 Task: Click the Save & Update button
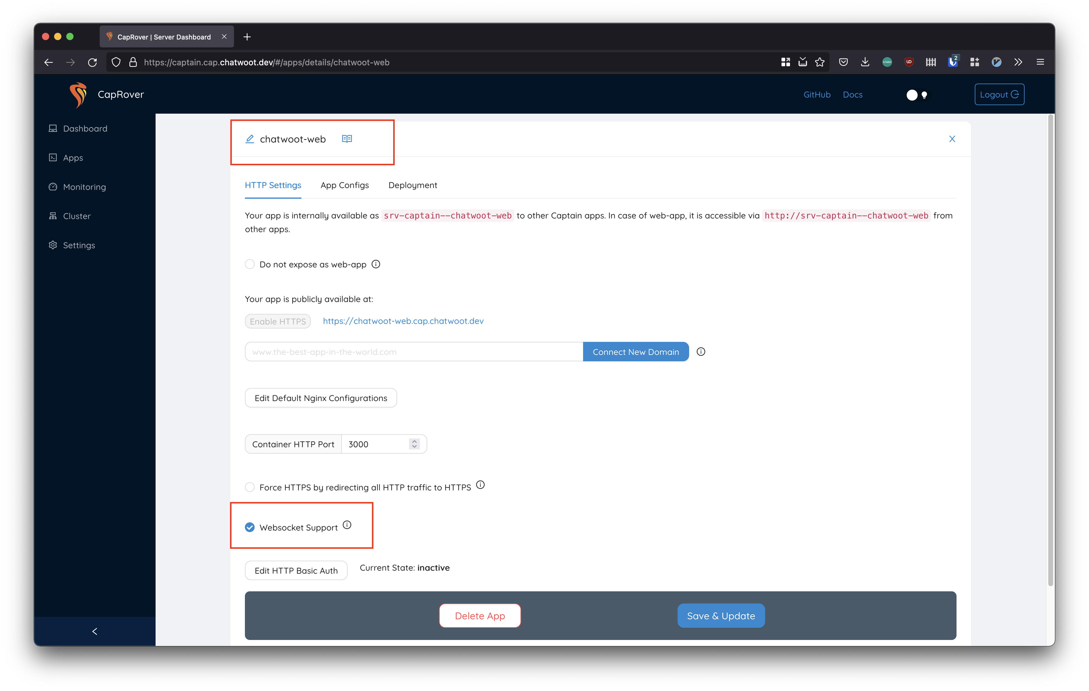(721, 615)
